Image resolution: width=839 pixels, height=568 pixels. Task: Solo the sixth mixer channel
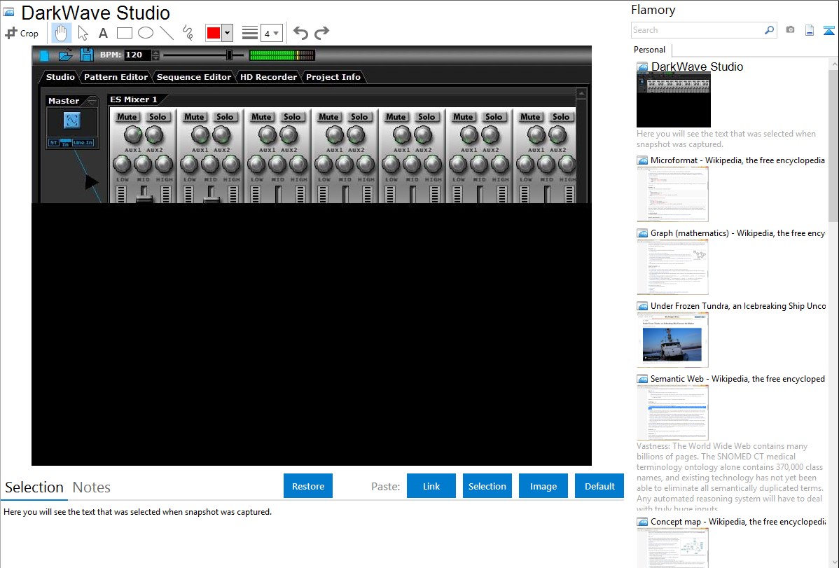pyautogui.click(x=493, y=117)
